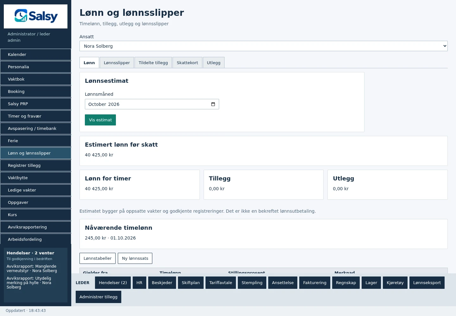
Task: Open Lønnstabeller
Action: pos(98,258)
